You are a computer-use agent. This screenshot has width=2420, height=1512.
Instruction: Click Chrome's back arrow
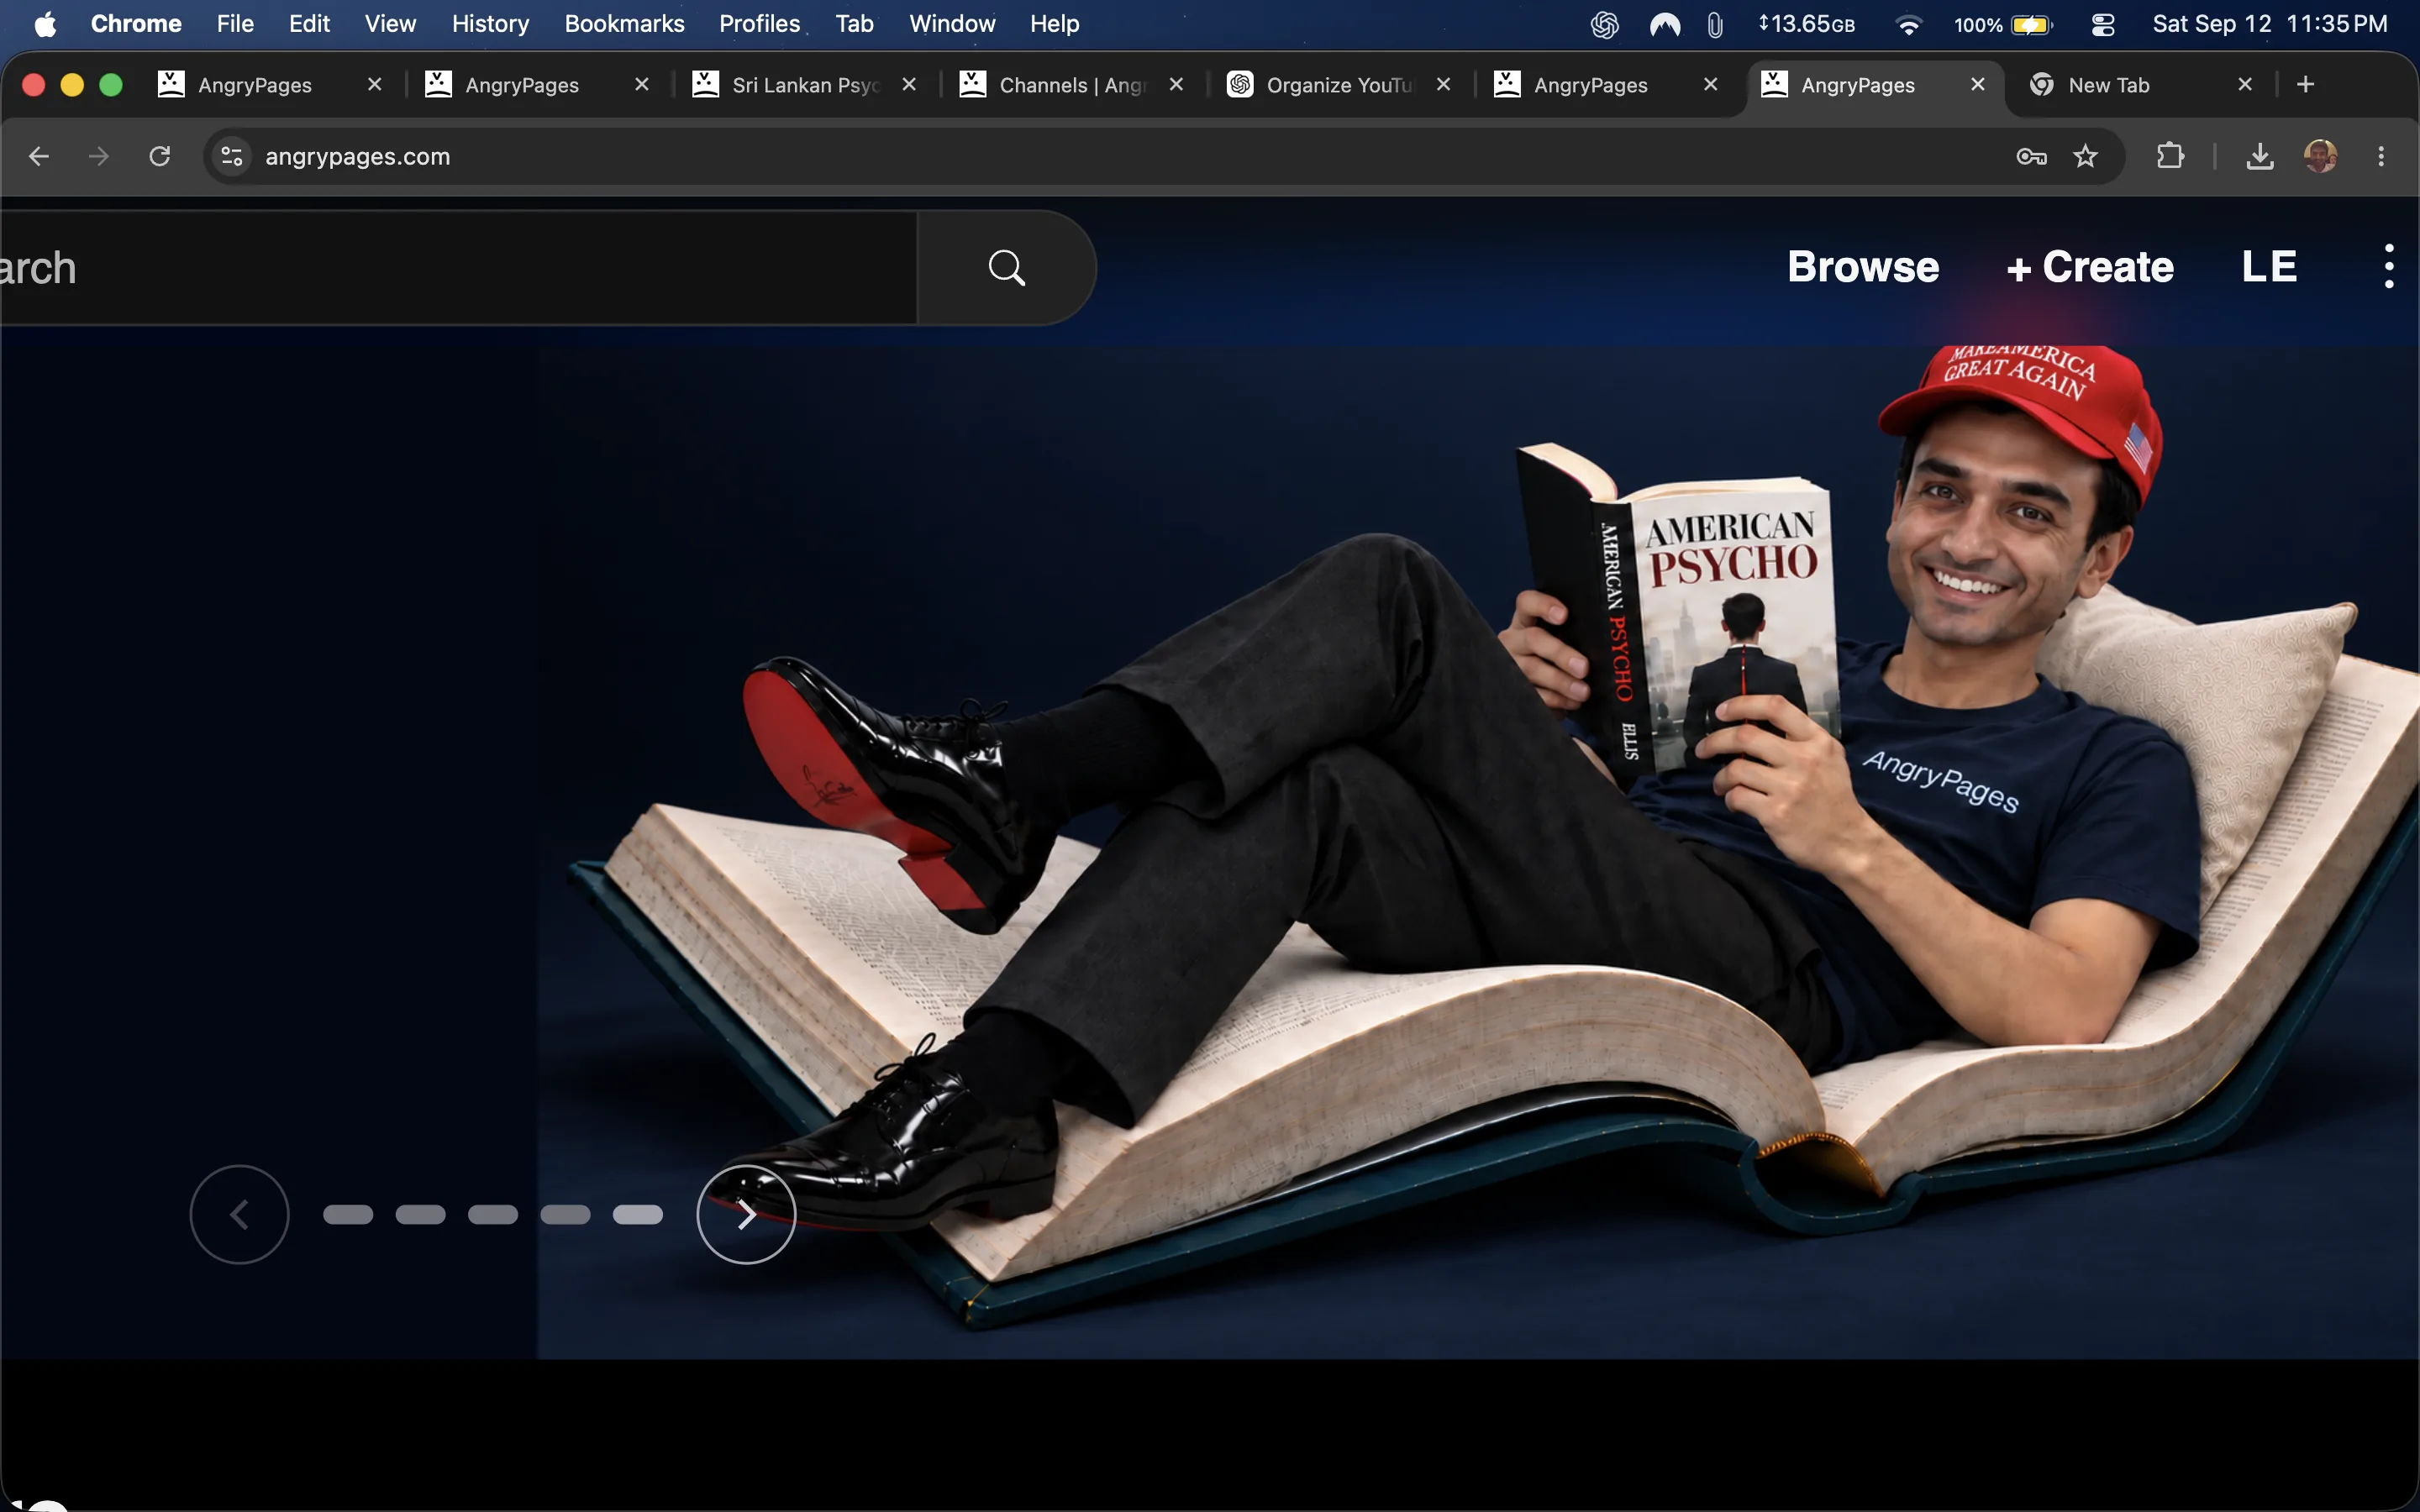39,156
